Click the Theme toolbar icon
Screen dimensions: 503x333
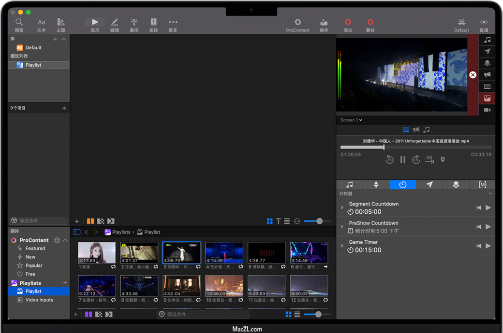coord(61,22)
